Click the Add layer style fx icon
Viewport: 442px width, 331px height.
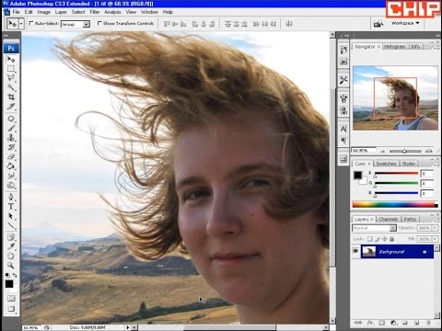pos(370,323)
